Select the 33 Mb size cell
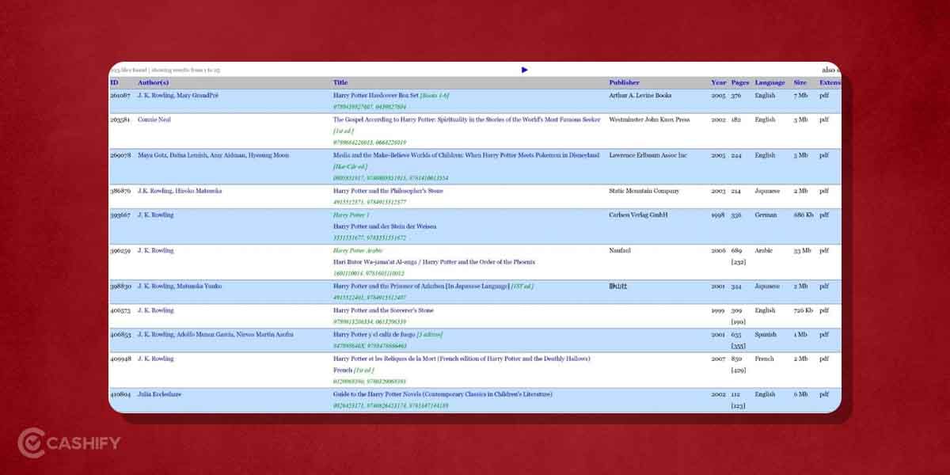This screenshot has width=950, height=475. pos(802,250)
